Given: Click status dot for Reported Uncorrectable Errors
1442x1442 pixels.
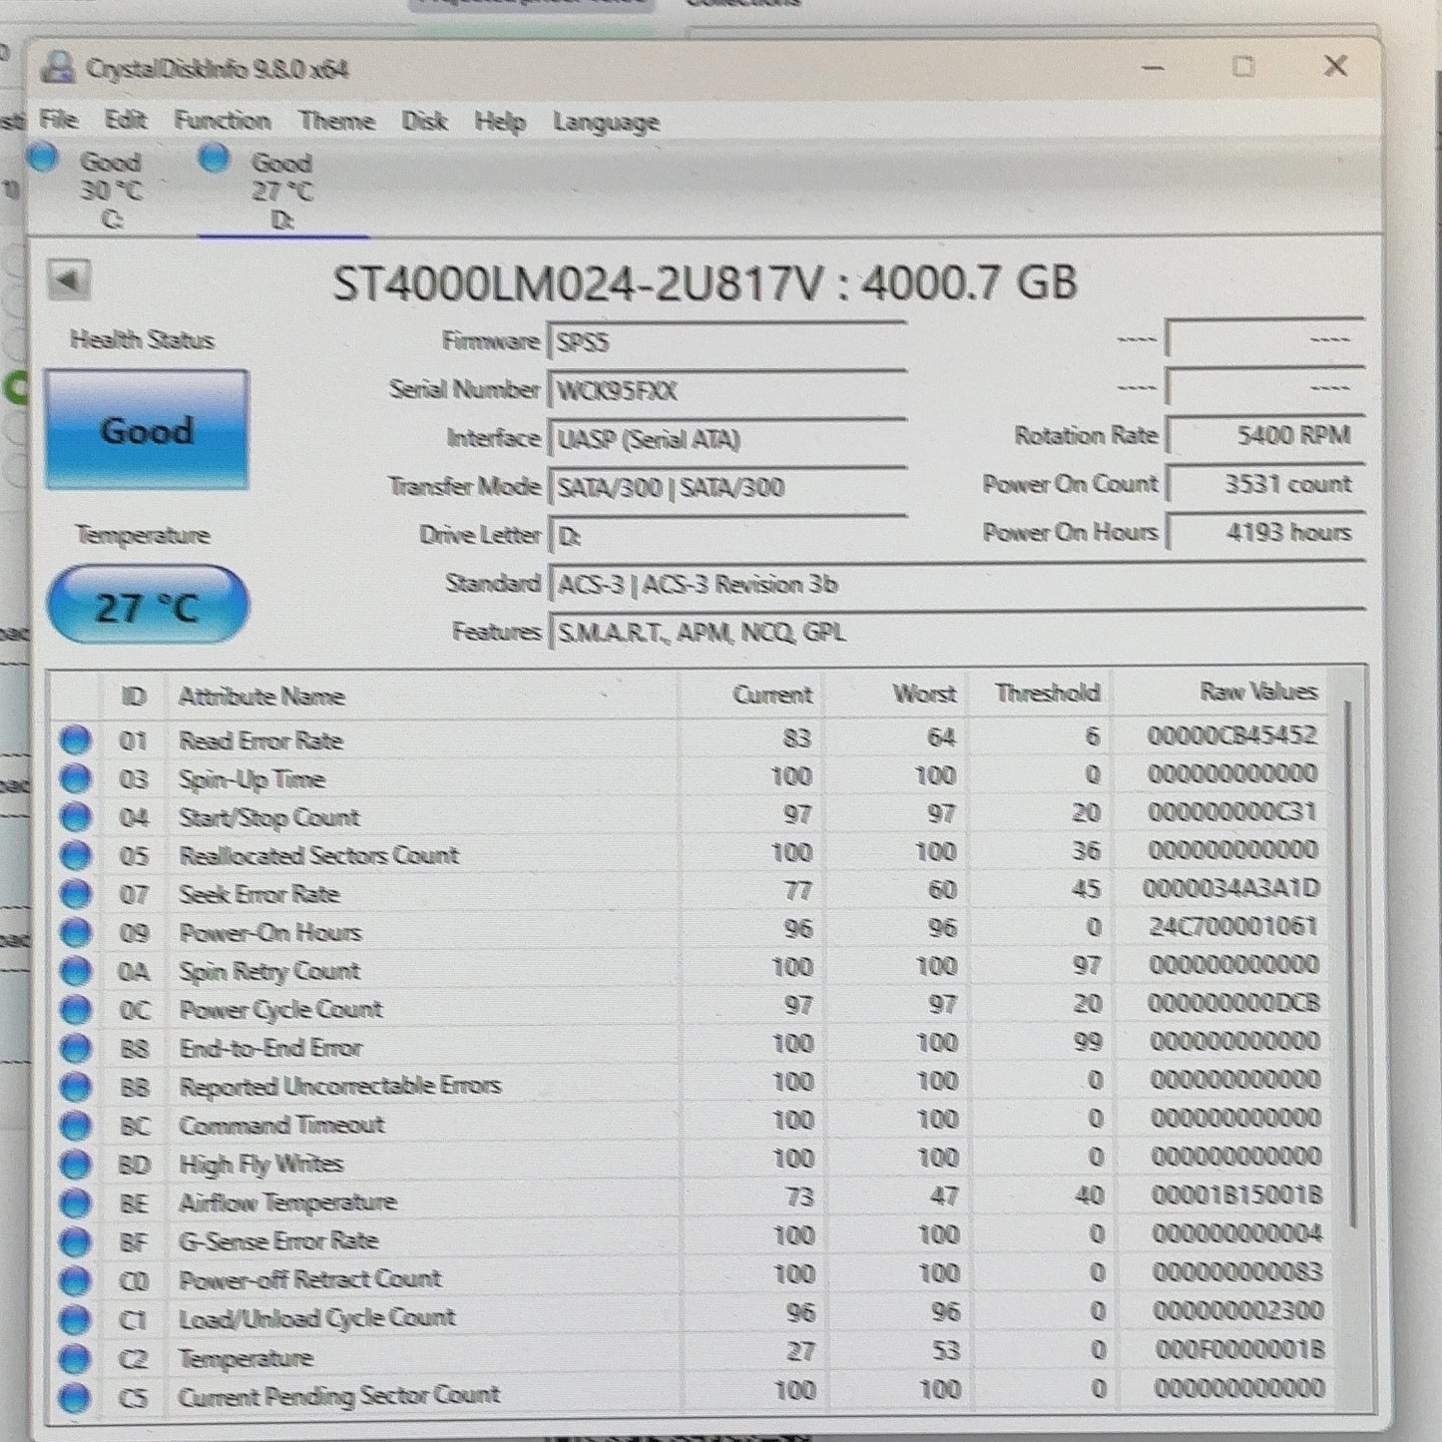Looking at the screenshot, I should [75, 1086].
